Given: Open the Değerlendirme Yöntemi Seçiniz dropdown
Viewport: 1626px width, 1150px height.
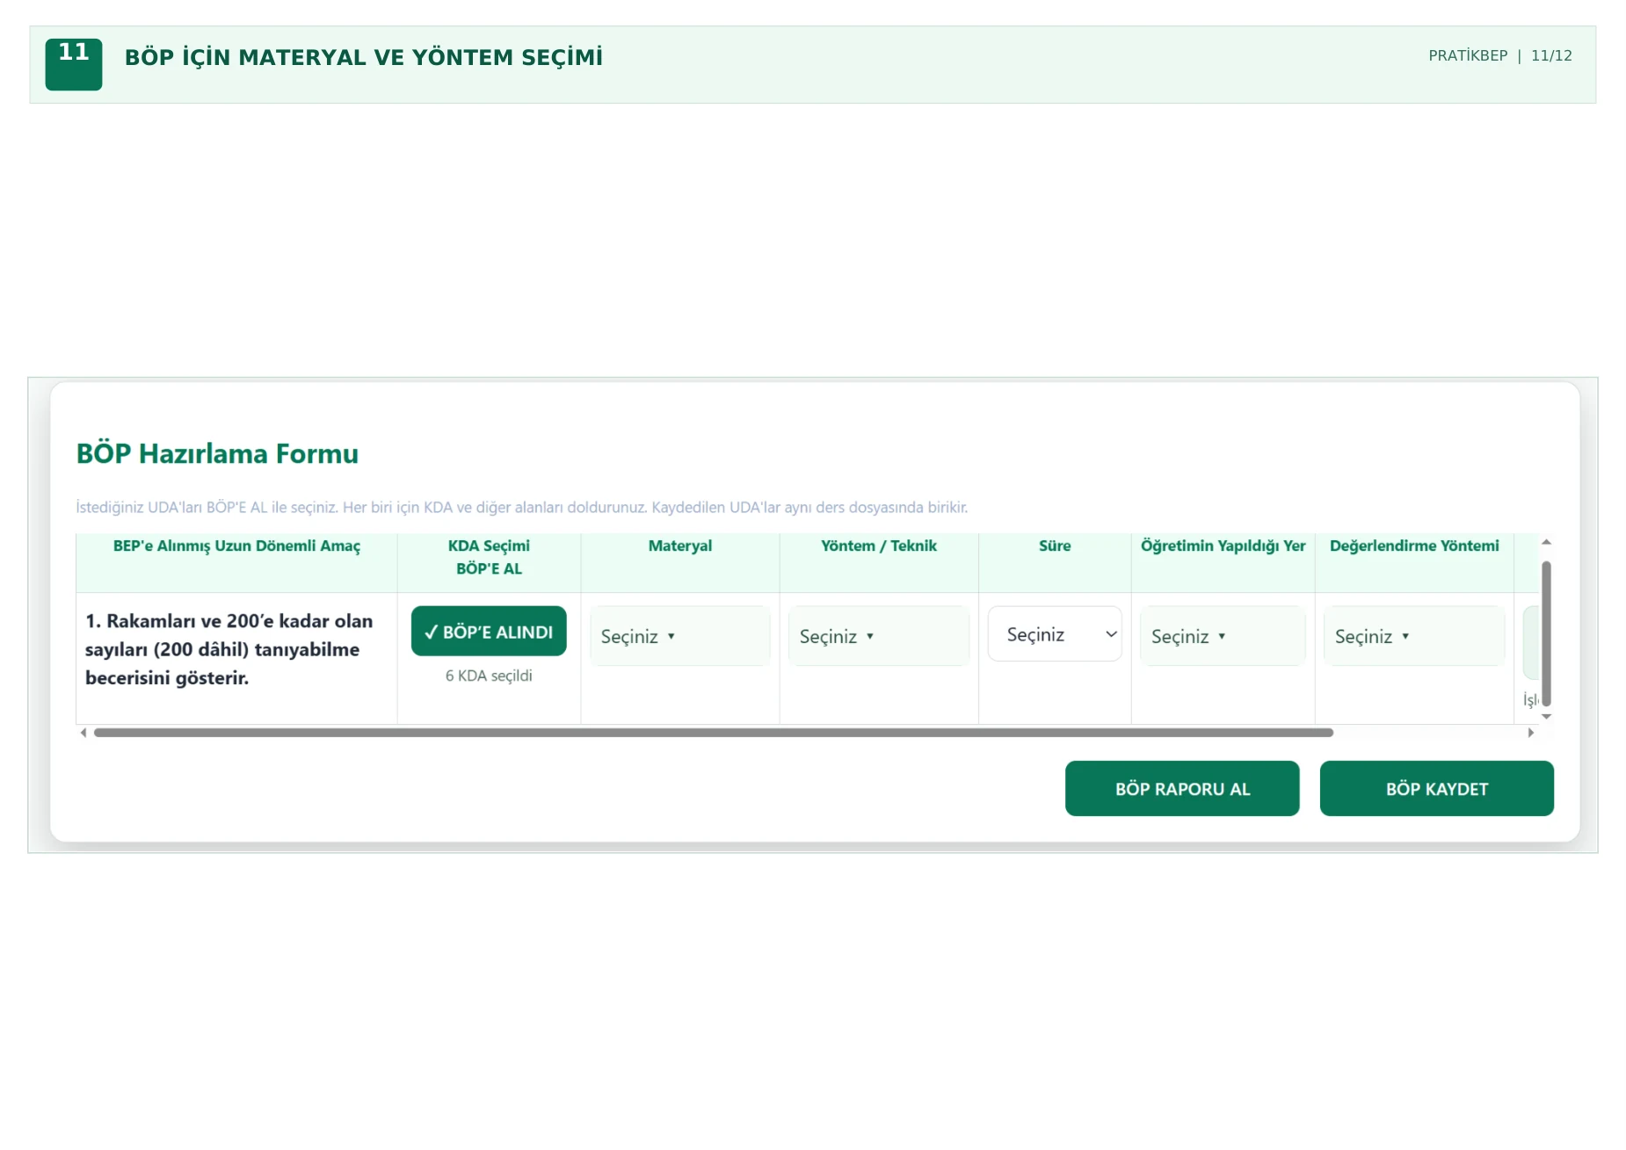Looking at the screenshot, I should click(1414, 636).
